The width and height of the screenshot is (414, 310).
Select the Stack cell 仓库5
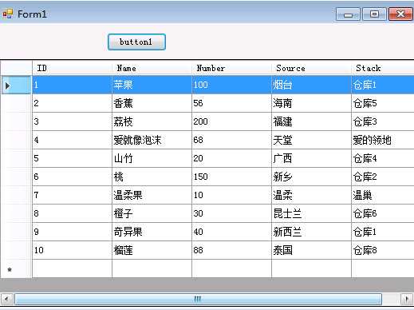383,103
